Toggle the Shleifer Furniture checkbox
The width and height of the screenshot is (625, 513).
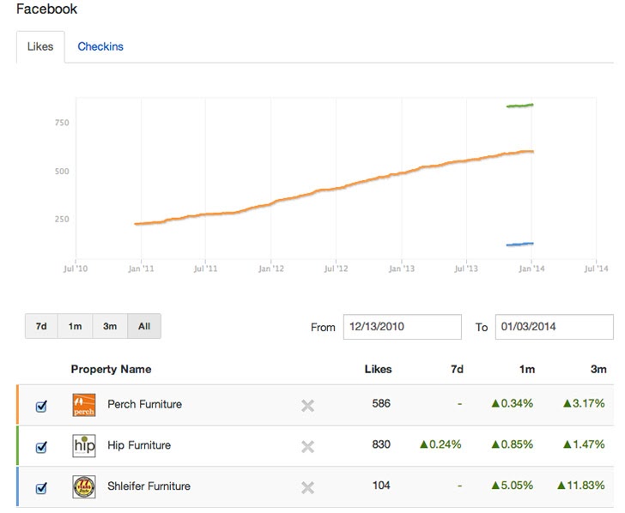[x=41, y=488]
